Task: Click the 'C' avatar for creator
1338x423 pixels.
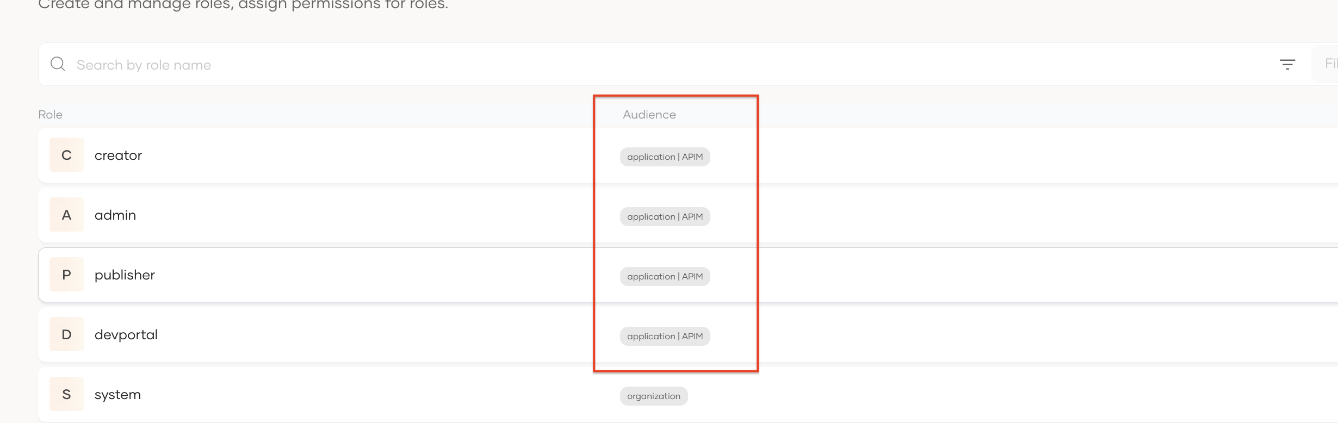Action: tap(66, 155)
